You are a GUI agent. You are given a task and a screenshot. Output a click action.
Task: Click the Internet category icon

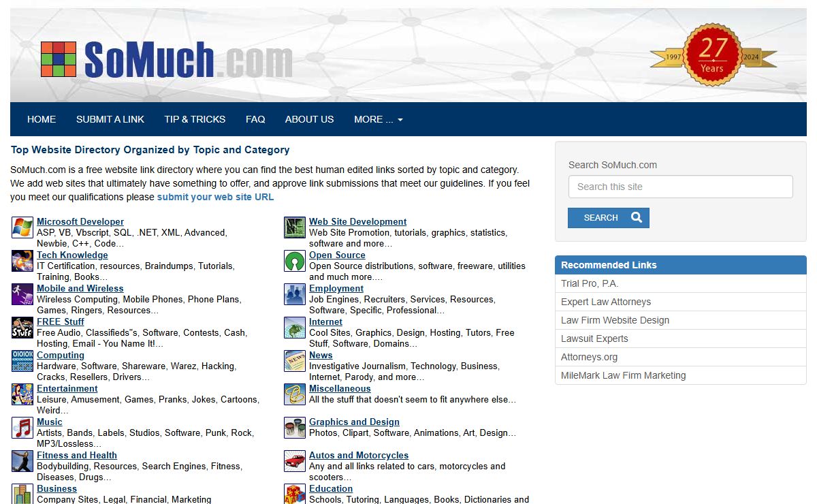[x=295, y=328]
